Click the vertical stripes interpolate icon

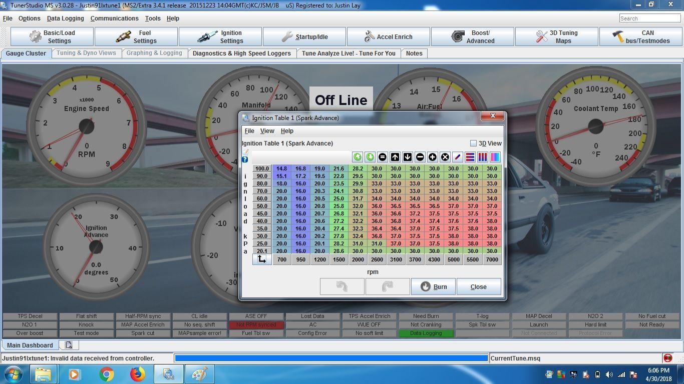pos(483,157)
